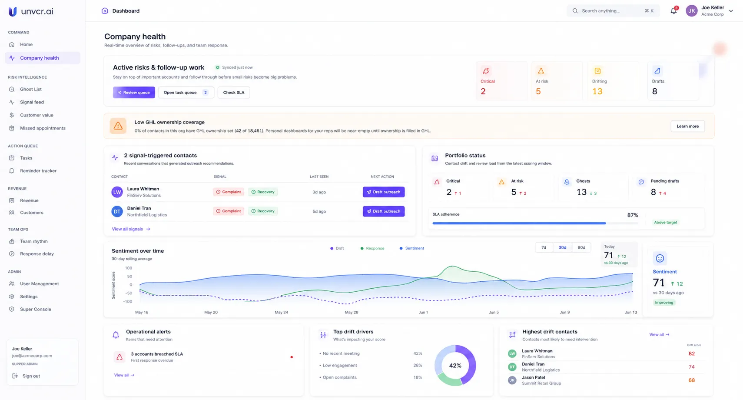Image resolution: width=743 pixels, height=400 pixels.
Task: Click the top drift drivers donut chart
Action: tap(455, 366)
